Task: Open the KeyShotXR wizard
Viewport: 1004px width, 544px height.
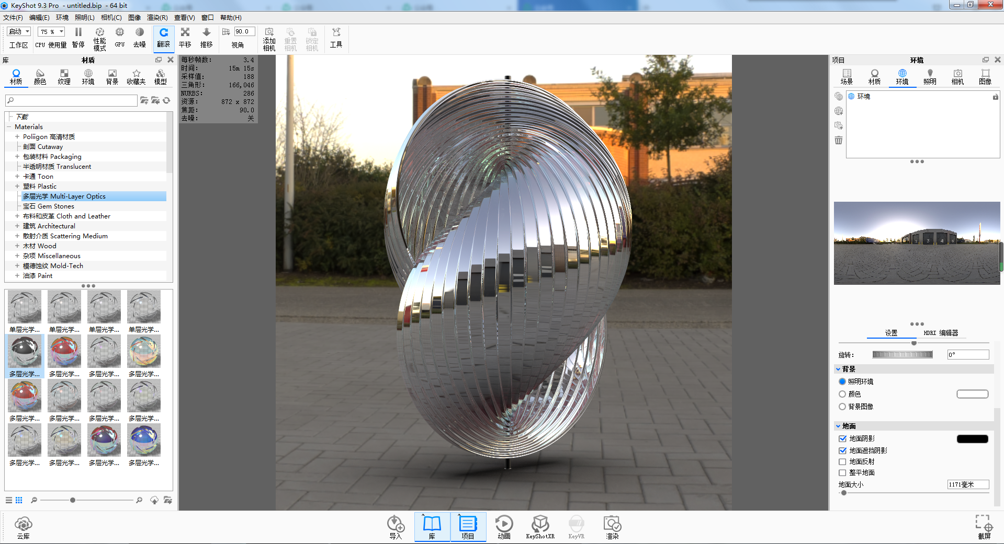Action: tap(540, 527)
